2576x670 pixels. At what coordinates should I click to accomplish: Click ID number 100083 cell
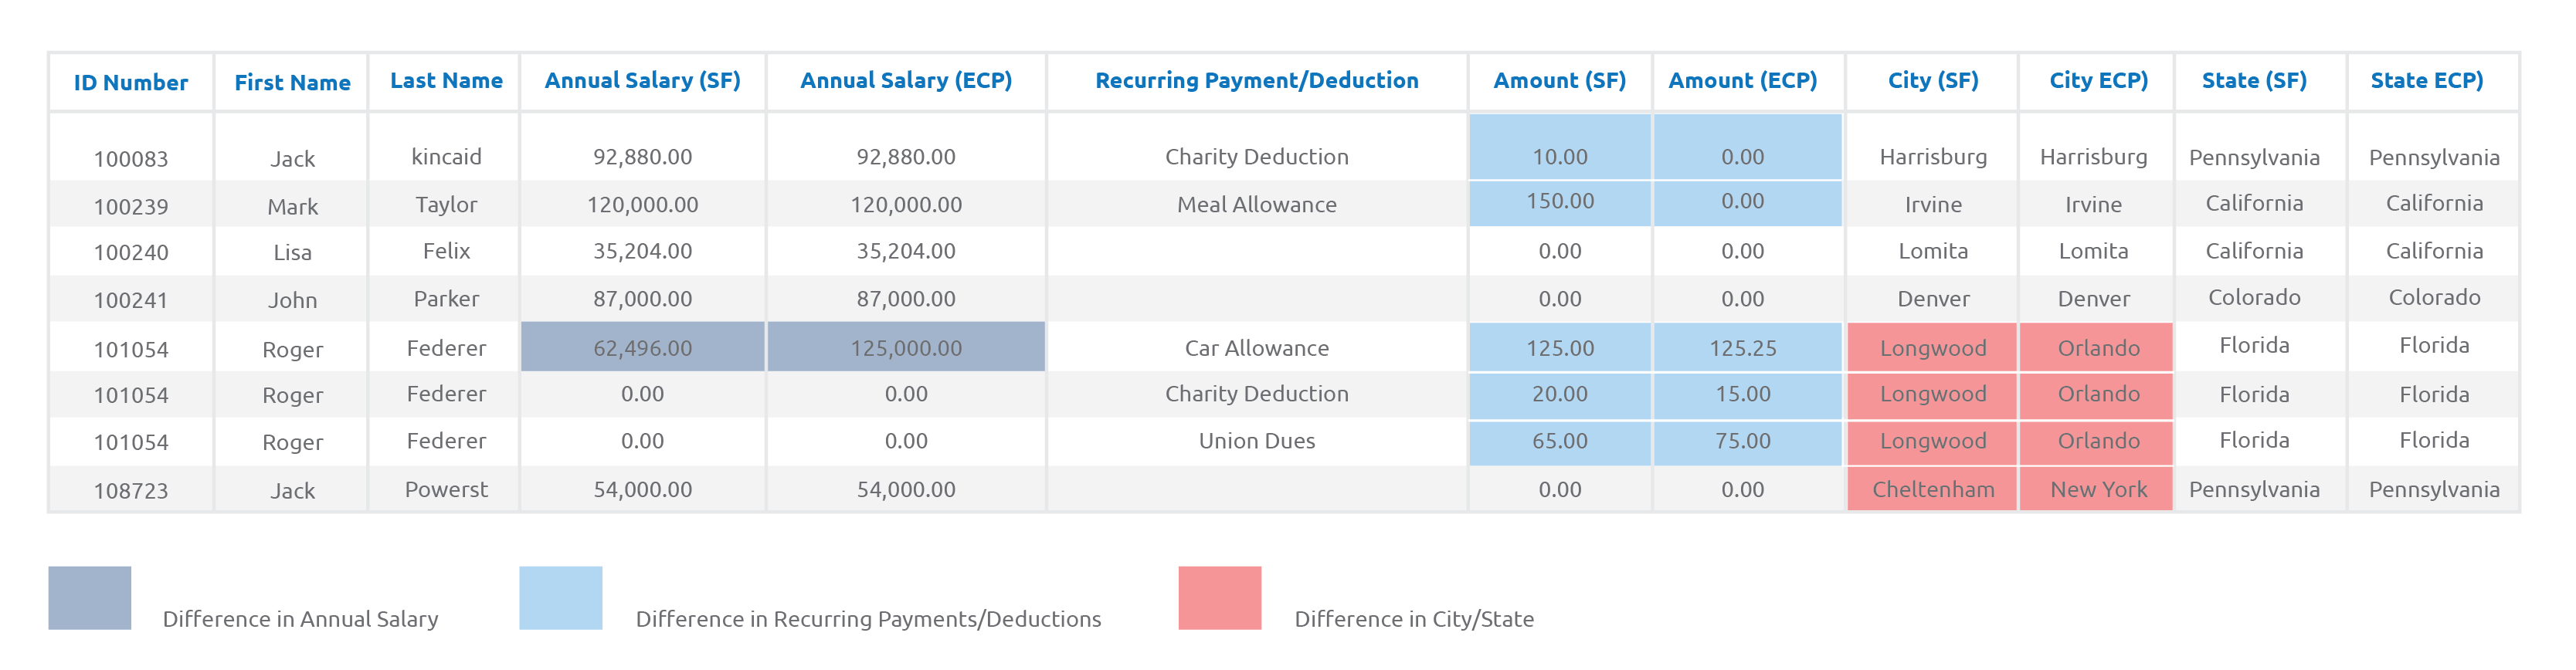(x=131, y=159)
